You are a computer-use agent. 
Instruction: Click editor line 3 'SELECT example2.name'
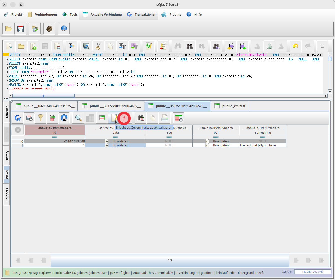29,64
